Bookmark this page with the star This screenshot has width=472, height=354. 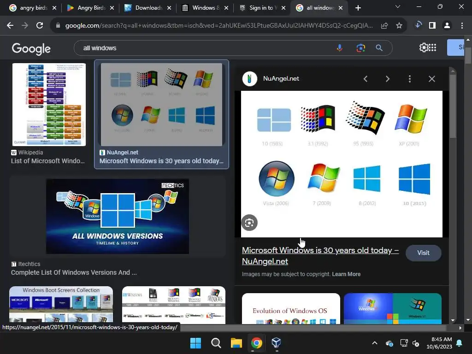click(x=399, y=26)
